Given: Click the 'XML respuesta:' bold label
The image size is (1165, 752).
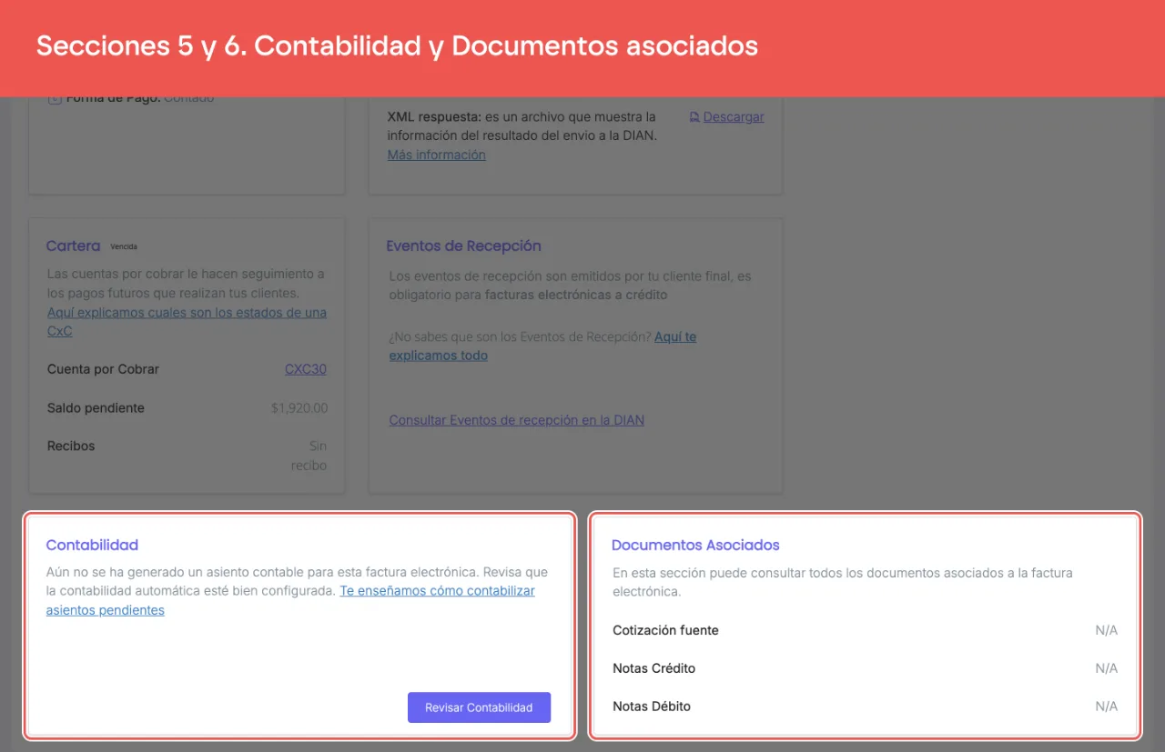Looking at the screenshot, I should pos(433,116).
